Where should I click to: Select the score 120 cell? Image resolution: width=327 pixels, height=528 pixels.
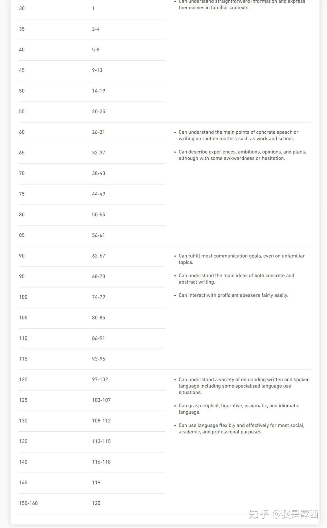pyautogui.click(x=23, y=379)
